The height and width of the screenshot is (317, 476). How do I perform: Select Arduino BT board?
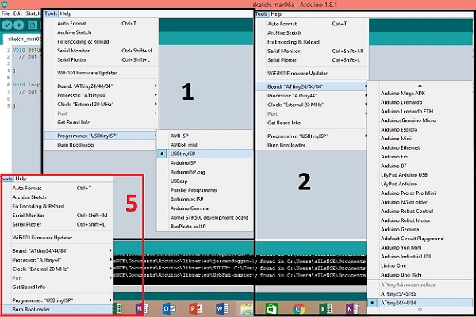393,166
